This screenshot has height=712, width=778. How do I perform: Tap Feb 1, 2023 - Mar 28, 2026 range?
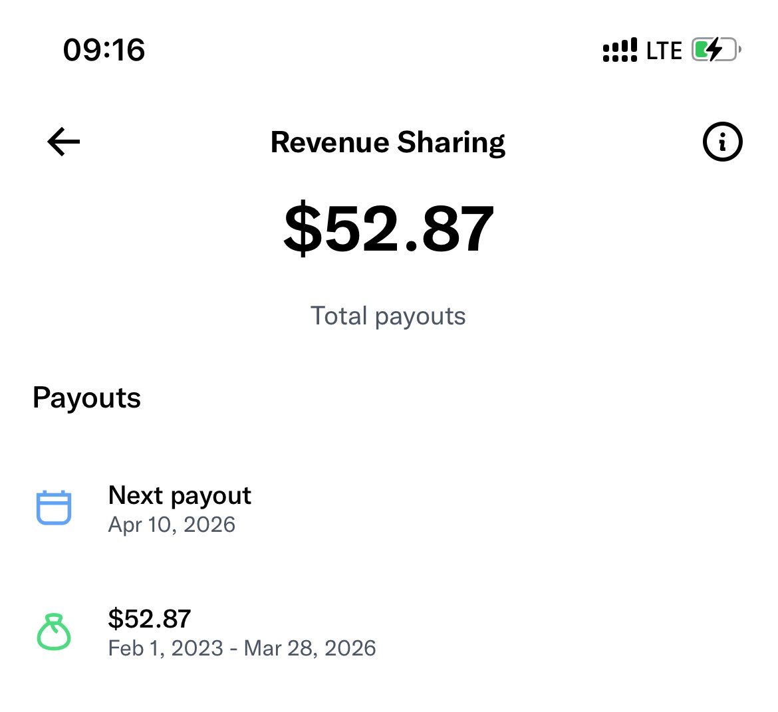pyautogui.click(x=242, y=648)
